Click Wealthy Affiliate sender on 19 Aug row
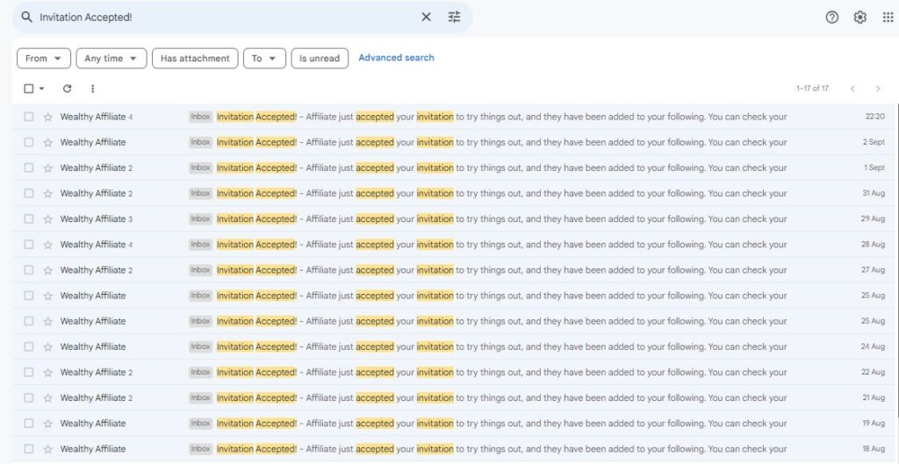The image size is (899, 464). [93, 424]
